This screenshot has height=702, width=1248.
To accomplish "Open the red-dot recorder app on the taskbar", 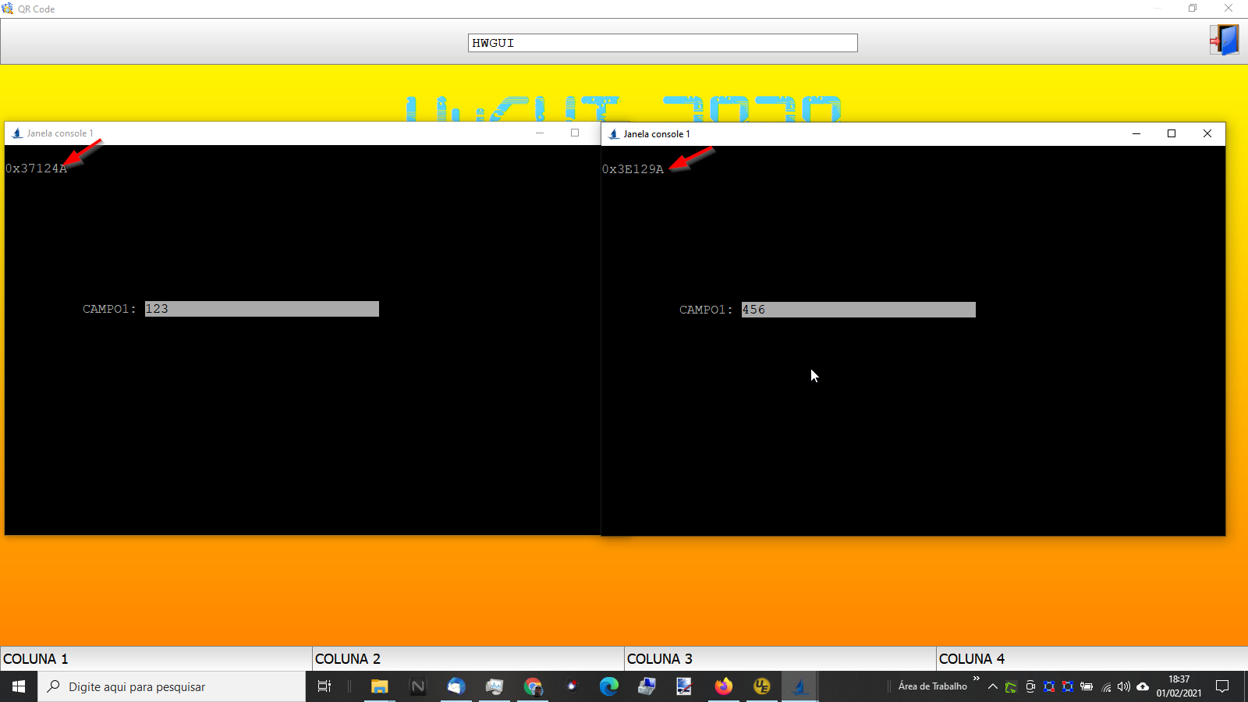I will tap(571, 686).
